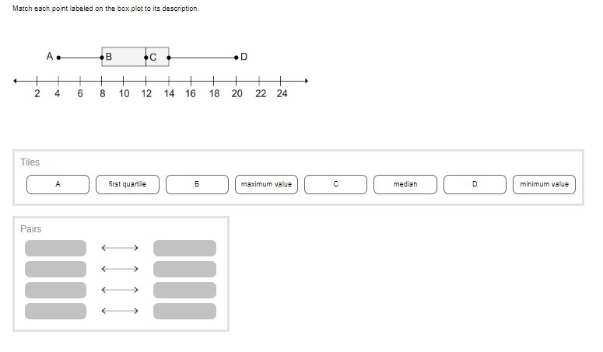Select the tile labeled D
The height and width of the screenshot is (352, 603).
[x=475, y=184]
